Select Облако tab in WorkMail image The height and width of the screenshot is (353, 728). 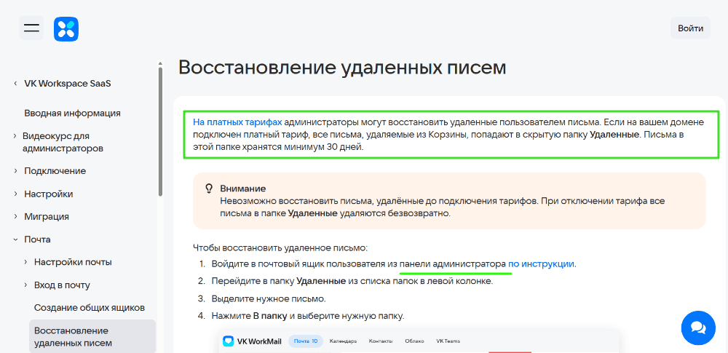414,341
